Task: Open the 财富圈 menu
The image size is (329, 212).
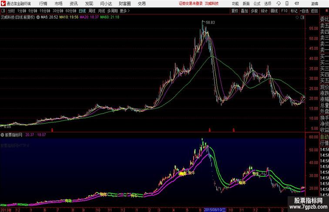Action: (x=124, y=3)
